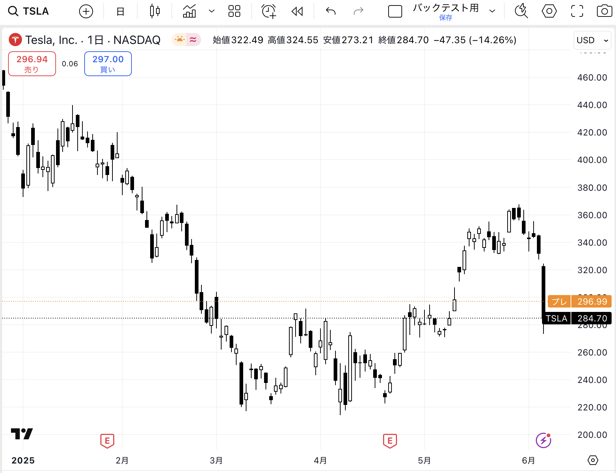Open quick search lightning icon
Viewport: 616px width, 473px height.
521,11
